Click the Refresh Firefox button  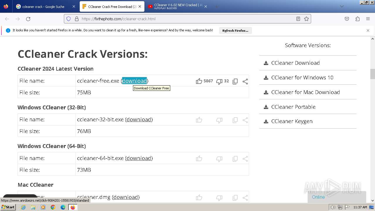235,30
